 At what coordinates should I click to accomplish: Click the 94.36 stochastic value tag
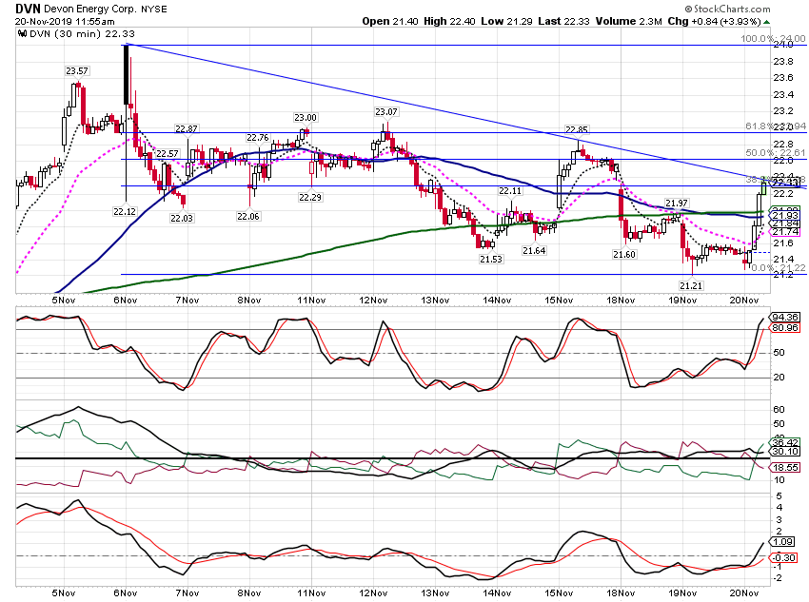coord(785,317)
